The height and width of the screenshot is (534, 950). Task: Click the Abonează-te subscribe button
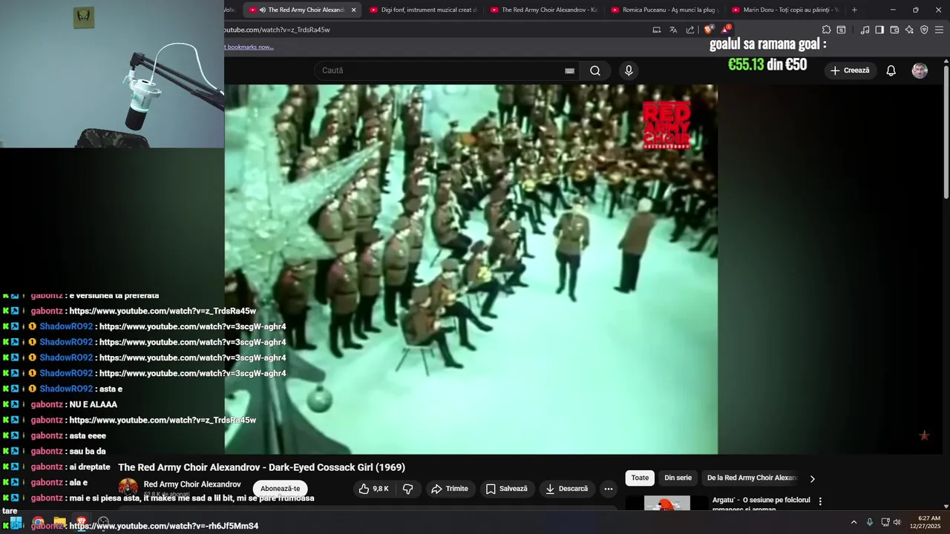click(x=280, y=489)
